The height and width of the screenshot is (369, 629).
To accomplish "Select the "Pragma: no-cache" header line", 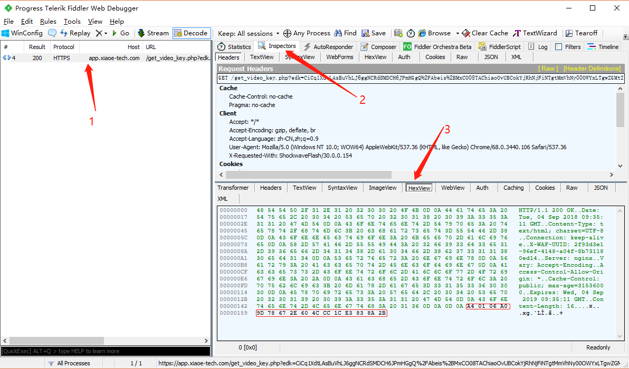I will click(x=252, y=105).
